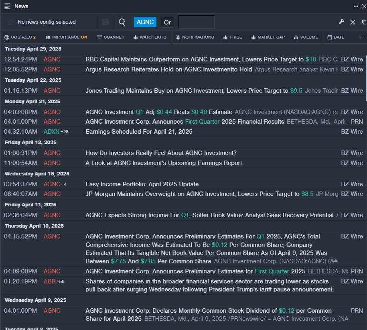The width and height of the screenshot is (367, 330).
Task: Clear the filter with the X beside the wrench
Action: point(353,22)
